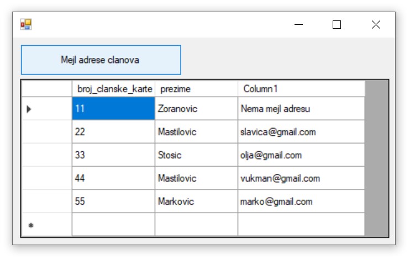Click the application icon in title bar

(26, 24)
